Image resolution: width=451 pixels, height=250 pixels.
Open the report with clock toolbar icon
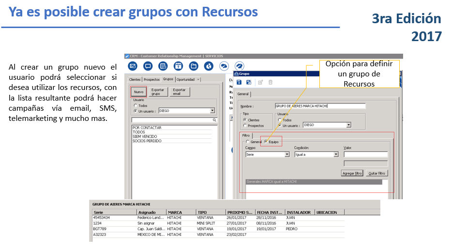tap(163, 66)
